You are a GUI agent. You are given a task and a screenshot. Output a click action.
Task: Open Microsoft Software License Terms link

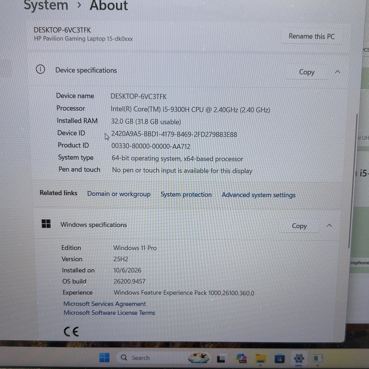(109, 313)
